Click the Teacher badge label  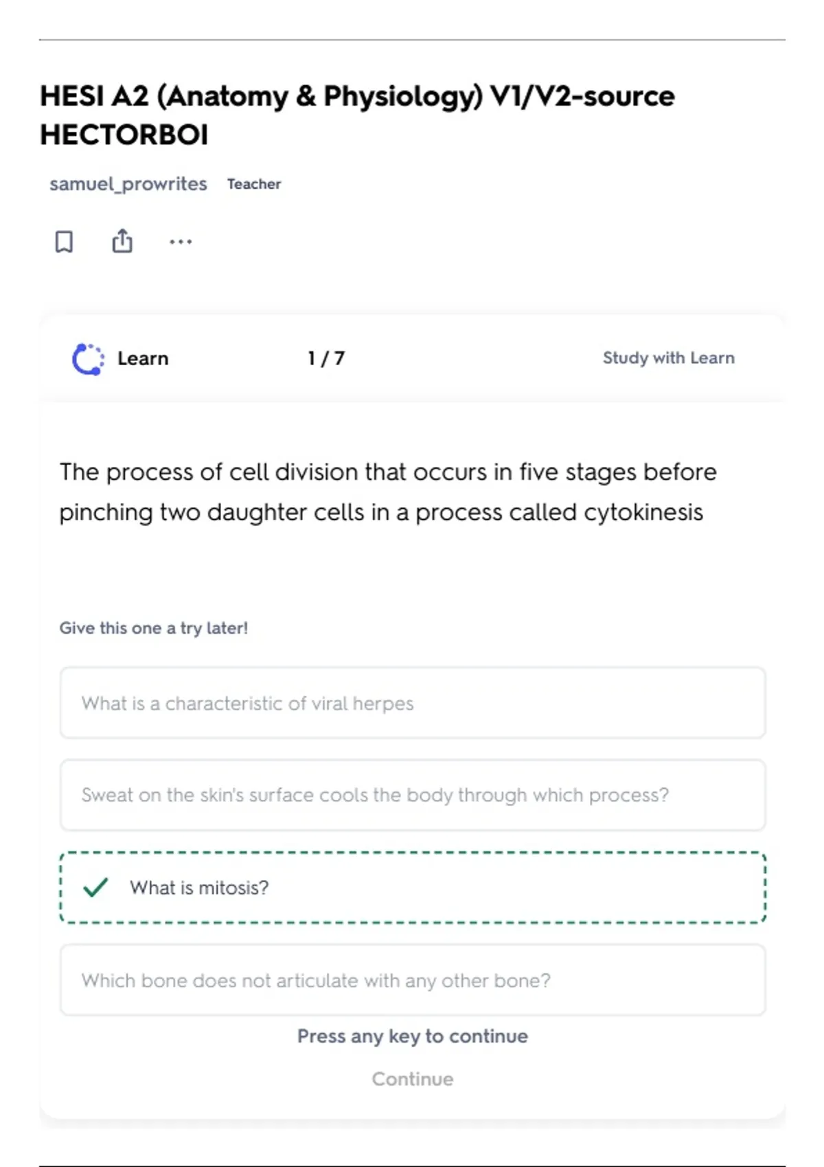[254, 184]
